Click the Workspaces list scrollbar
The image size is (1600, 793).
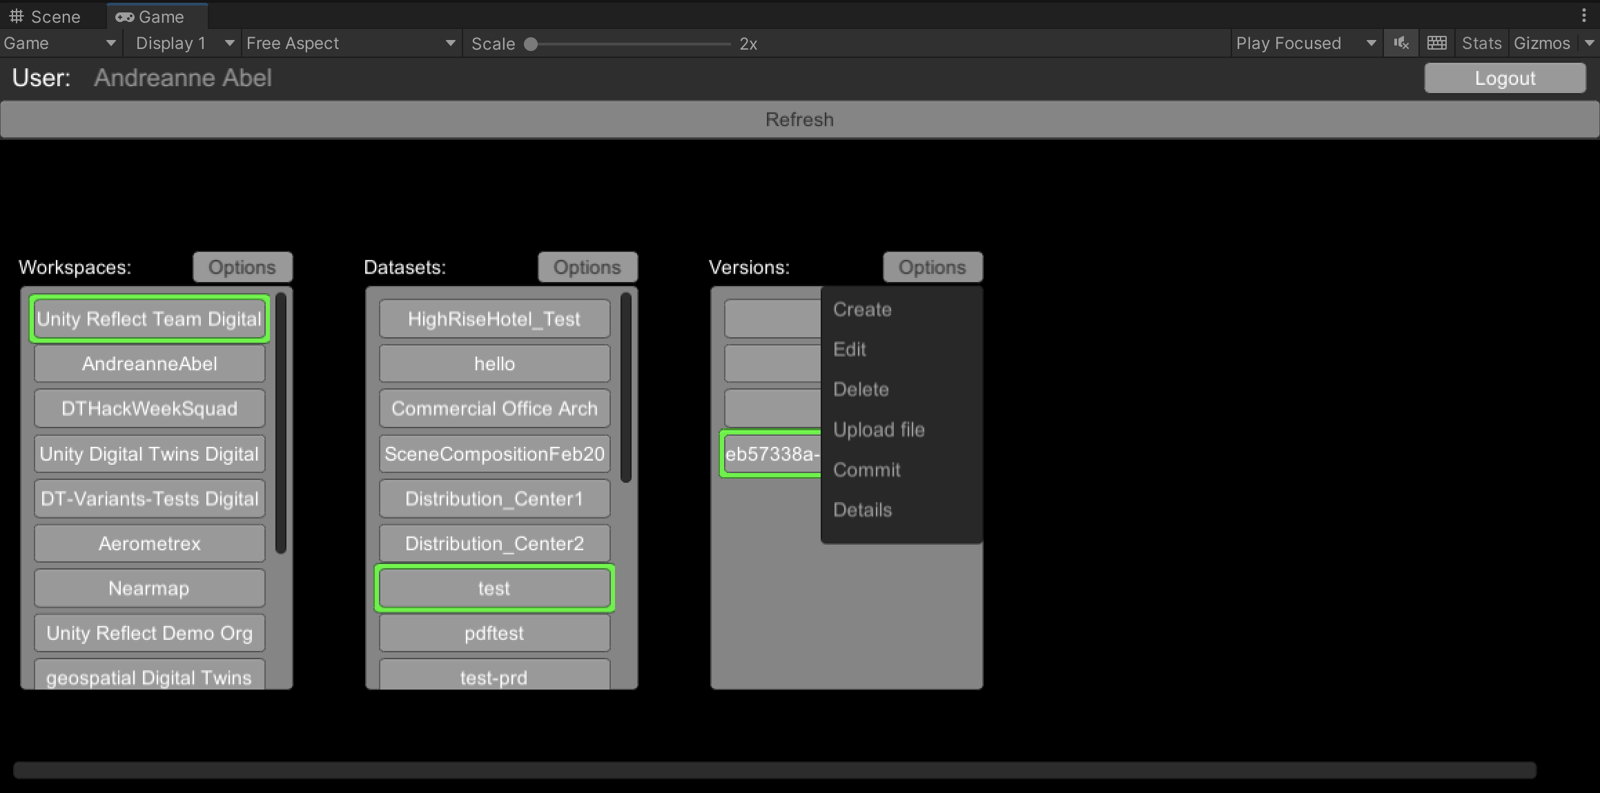pyautogui.click(x=281, y=422)
